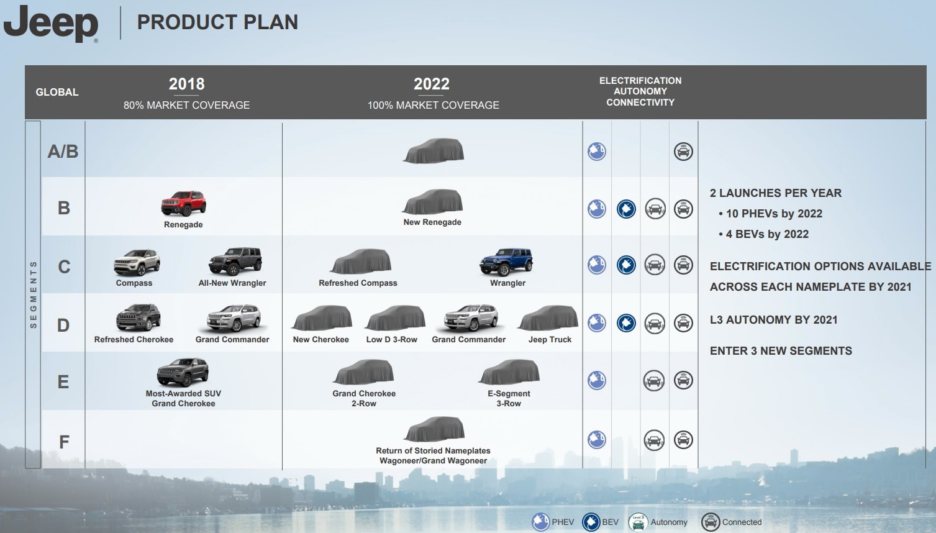Select the '2022' column heading
This screenshot has width=936, height=533.
(432, 84)
